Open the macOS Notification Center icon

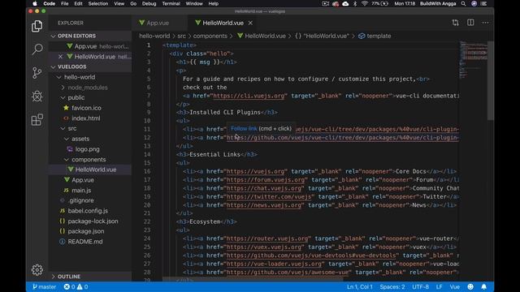pos(484,3)
